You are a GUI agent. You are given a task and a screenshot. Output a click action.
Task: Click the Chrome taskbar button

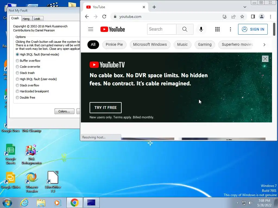tap(75, 203)
